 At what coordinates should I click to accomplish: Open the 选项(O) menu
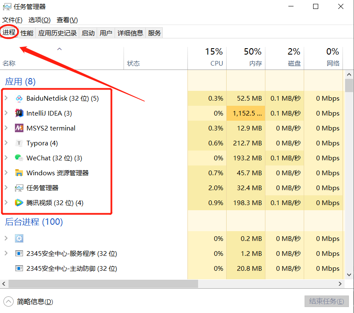(x=39, y=20)
